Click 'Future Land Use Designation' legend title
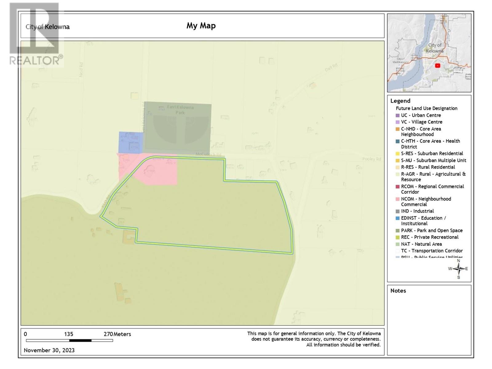Image resolution: width=492 pixels, height=369 pixels. coord(427,108)
